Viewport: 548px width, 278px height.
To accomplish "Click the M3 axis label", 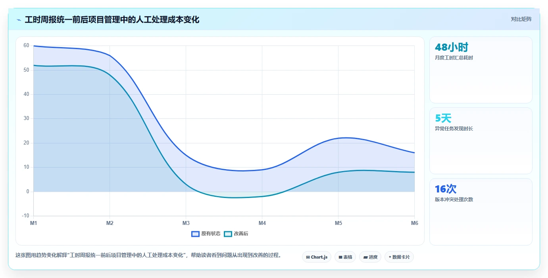I will (x=186, y=223).
